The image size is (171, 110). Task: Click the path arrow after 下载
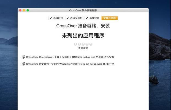point(61,57)
